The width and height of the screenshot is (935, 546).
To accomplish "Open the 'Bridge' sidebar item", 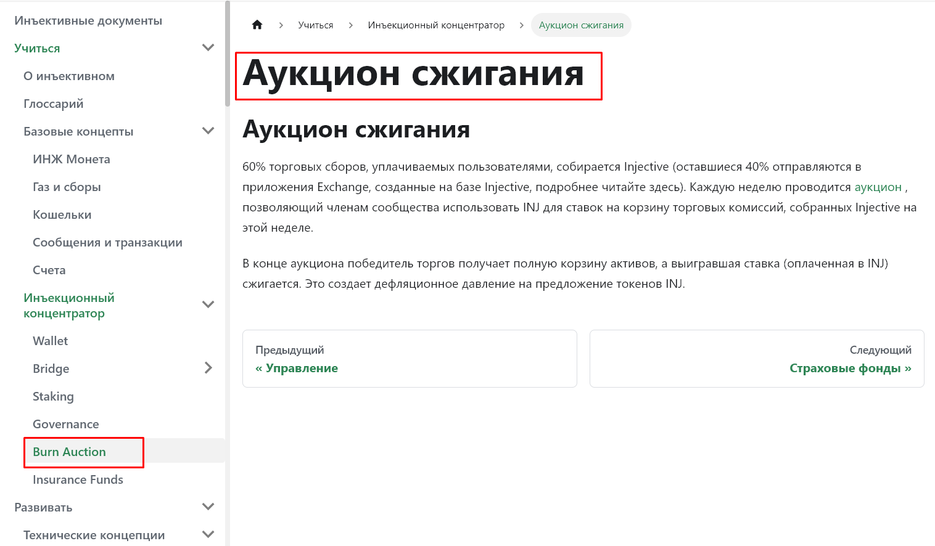I will click(51, 369).
